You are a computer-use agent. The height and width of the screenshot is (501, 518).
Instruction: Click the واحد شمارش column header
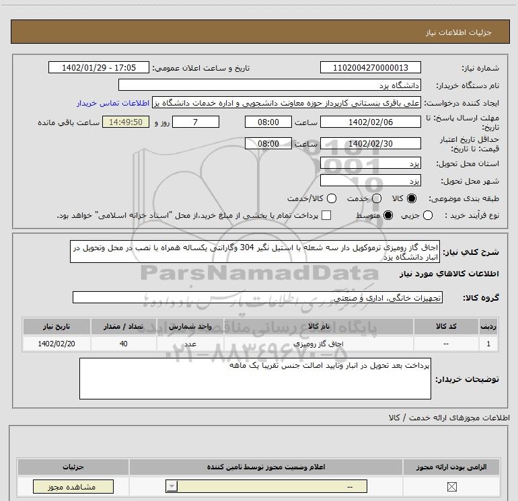pyautogui.click(x=190, y=326)
